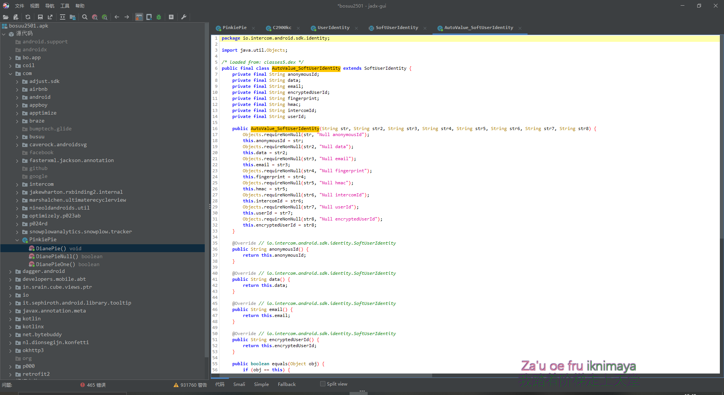Select the busuu package in tree
This screenshot has height=395, width=724.
37,137
